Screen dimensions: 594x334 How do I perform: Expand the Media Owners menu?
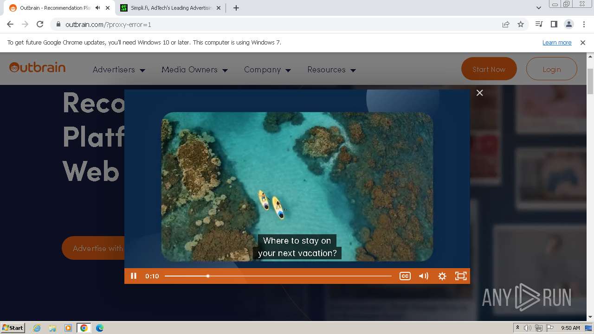194,70
